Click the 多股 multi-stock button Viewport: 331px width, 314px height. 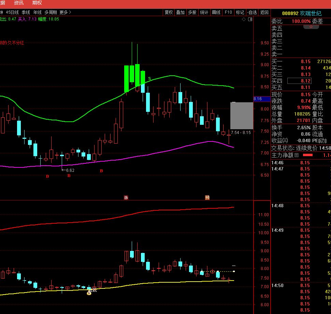[192, 12]
